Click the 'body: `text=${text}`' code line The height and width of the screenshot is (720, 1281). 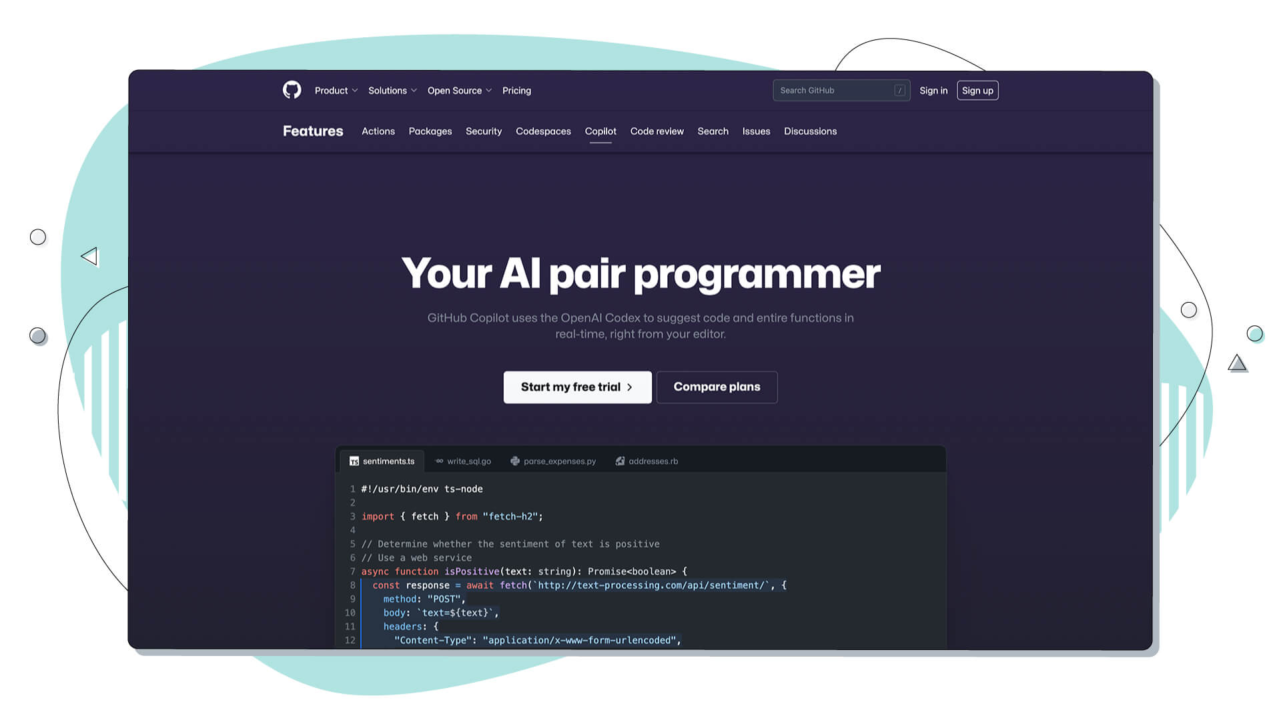(x=441, y=613)
